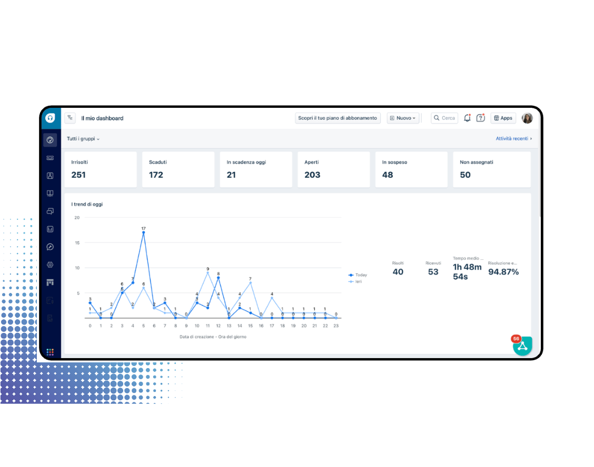The width and height of the screenshot is (594, 467).
Task: Open the Freshworks app switcher grid
Action: coord(50,352)
